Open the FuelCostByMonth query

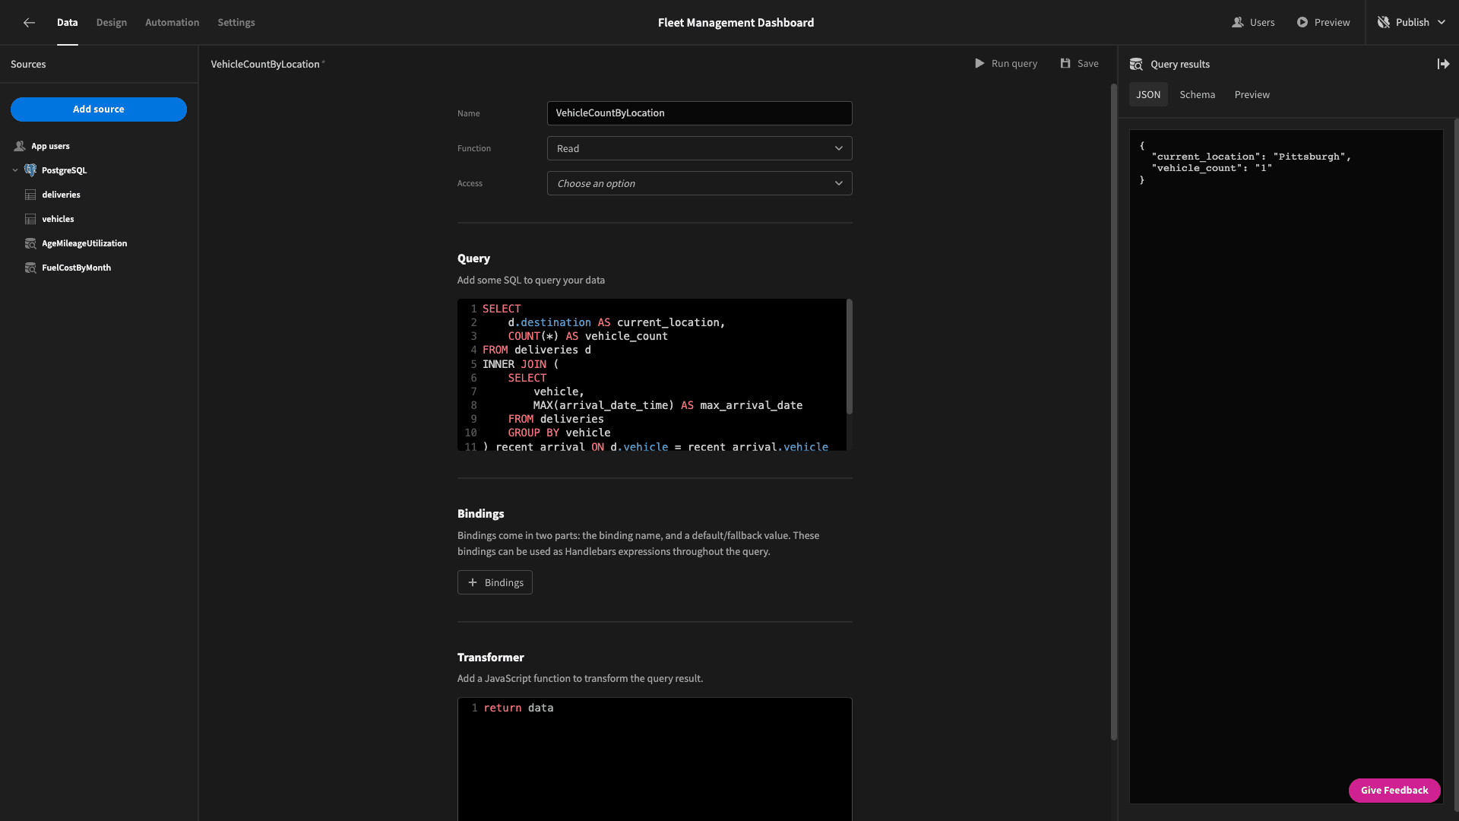click(99, 268)
